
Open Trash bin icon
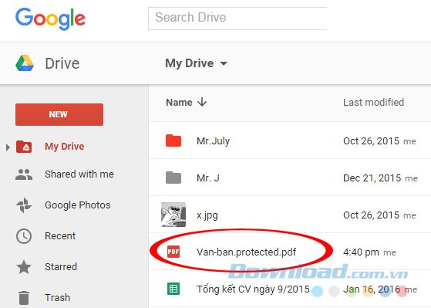[24, 298]
